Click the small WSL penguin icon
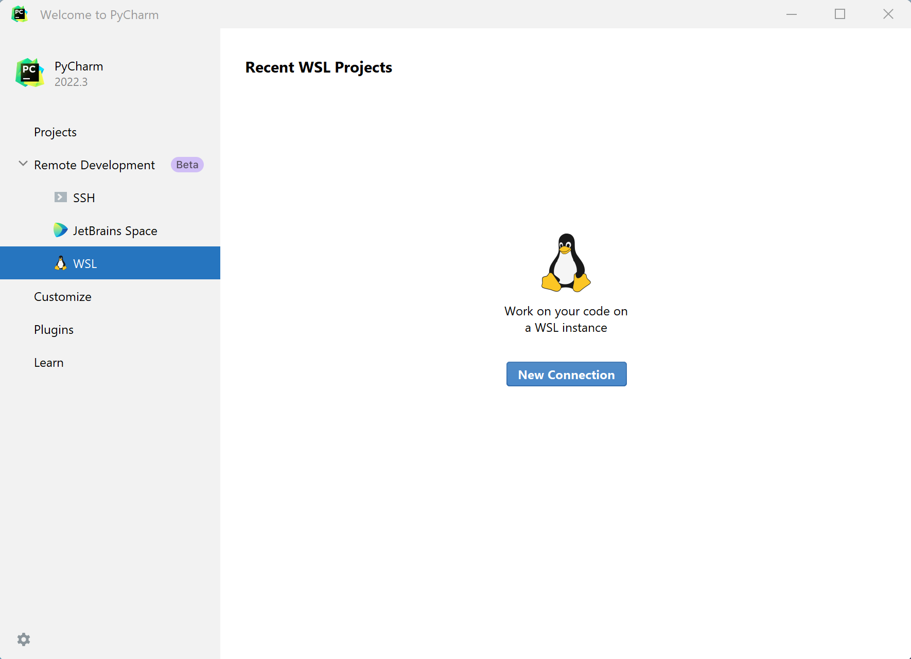The width and height of the screenshot is (911, 659). [61, 263]
